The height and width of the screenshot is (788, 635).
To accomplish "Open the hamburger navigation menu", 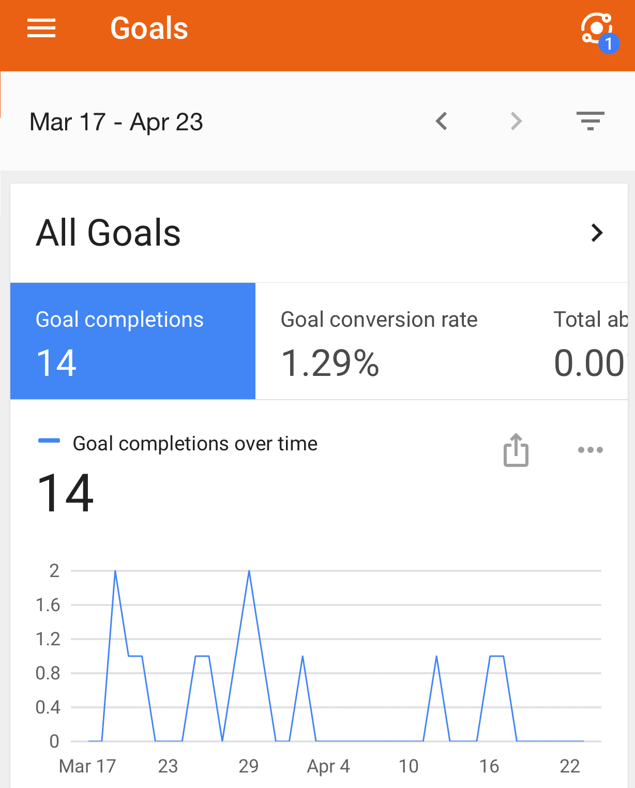I will coord(41,28).
